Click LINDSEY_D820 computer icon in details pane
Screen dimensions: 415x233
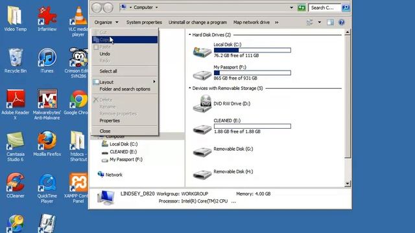pos(106,197)
